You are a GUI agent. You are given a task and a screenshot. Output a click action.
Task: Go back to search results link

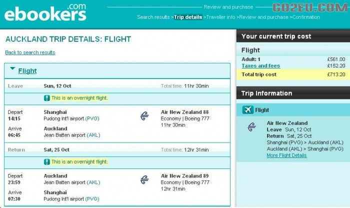point(30,52)
